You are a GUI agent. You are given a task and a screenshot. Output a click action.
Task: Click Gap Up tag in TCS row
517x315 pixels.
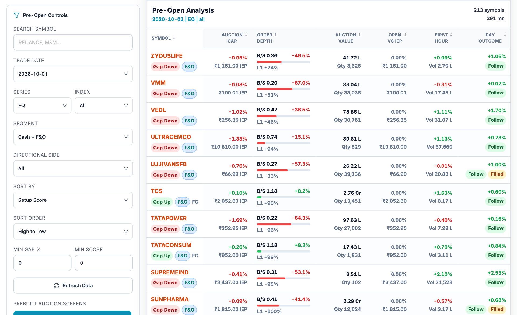click(x=162, y=202)
